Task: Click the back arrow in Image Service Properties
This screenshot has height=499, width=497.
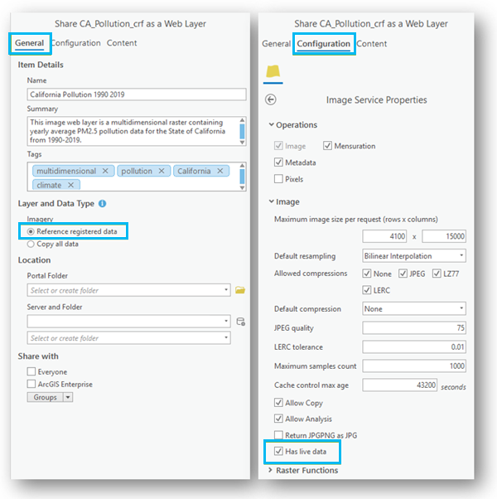Action: [x=270, y=100]
